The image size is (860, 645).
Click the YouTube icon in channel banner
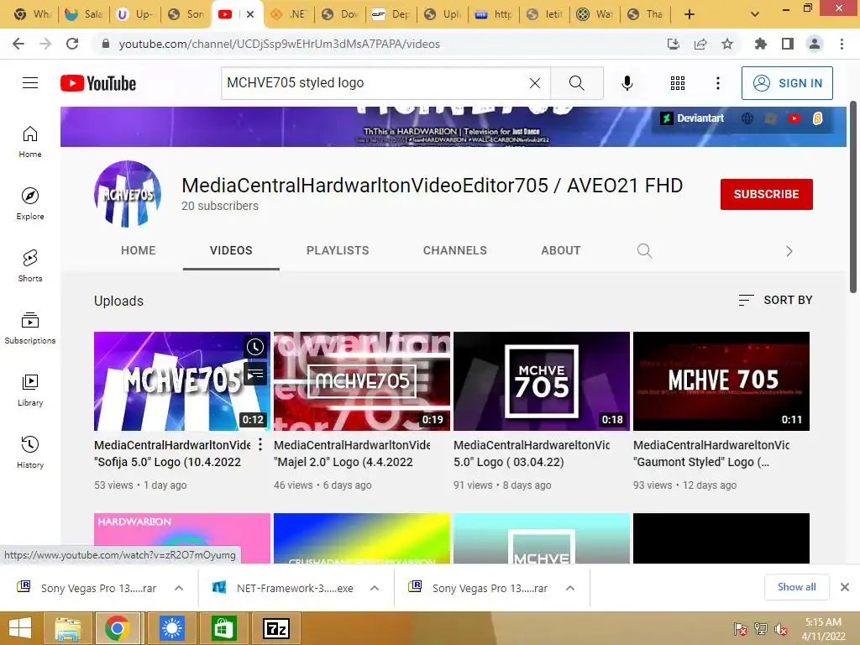[794, 118]
